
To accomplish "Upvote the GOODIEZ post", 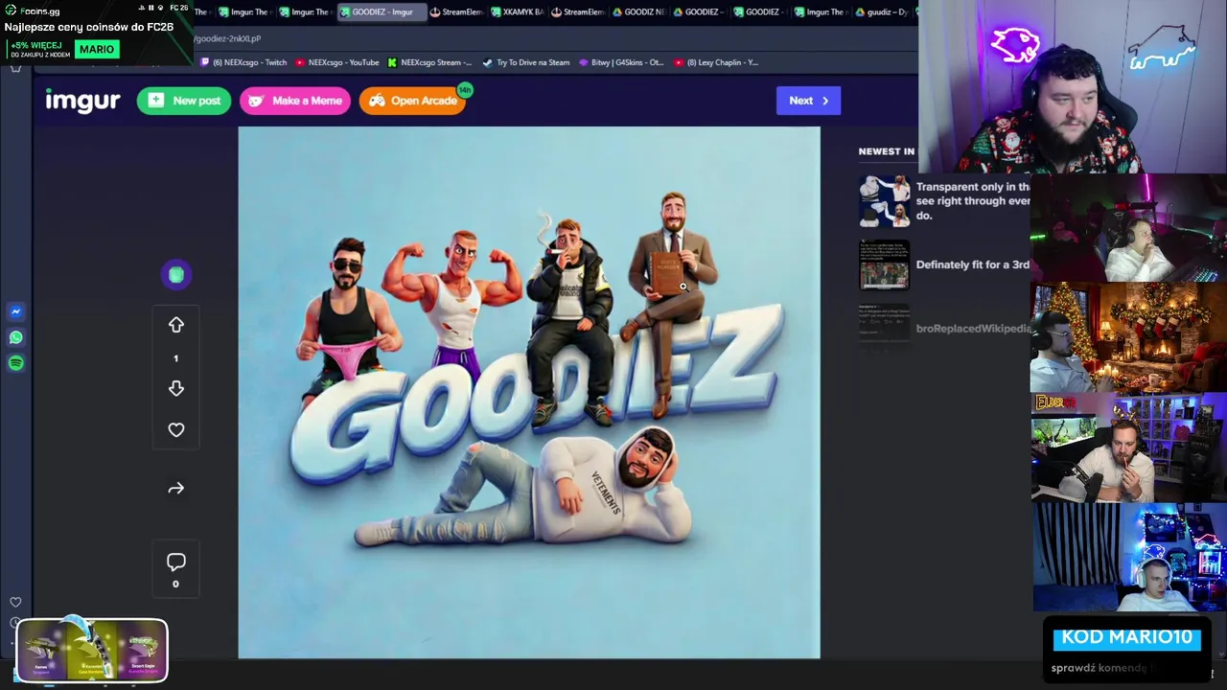I will click(x=176, y=326).
